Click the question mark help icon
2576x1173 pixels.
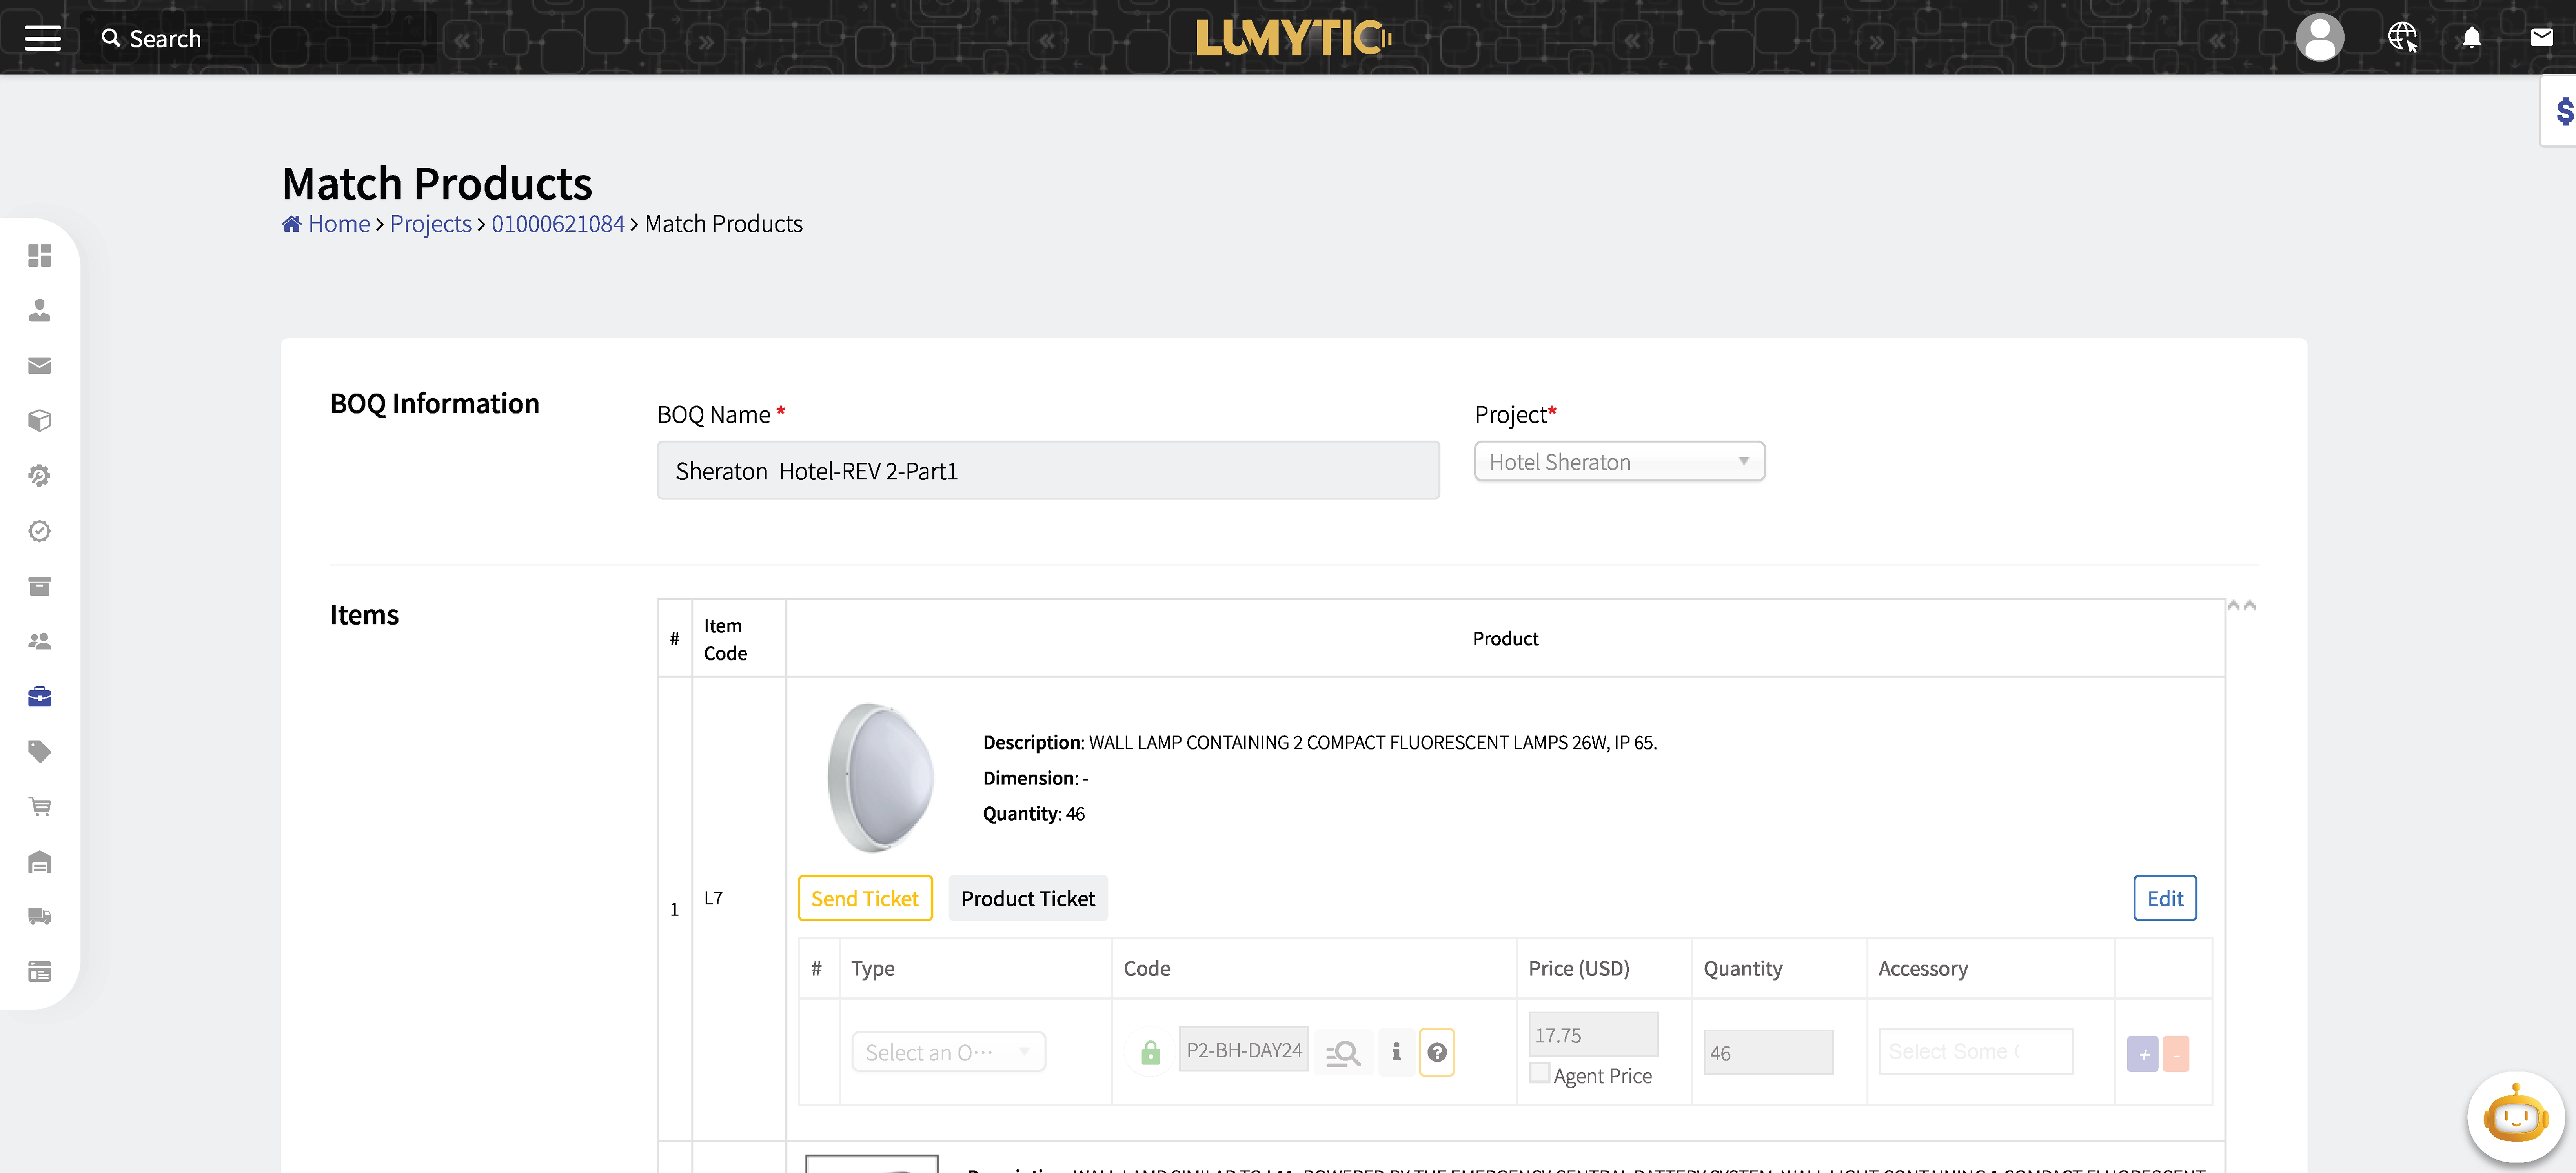point(1436,1052)
